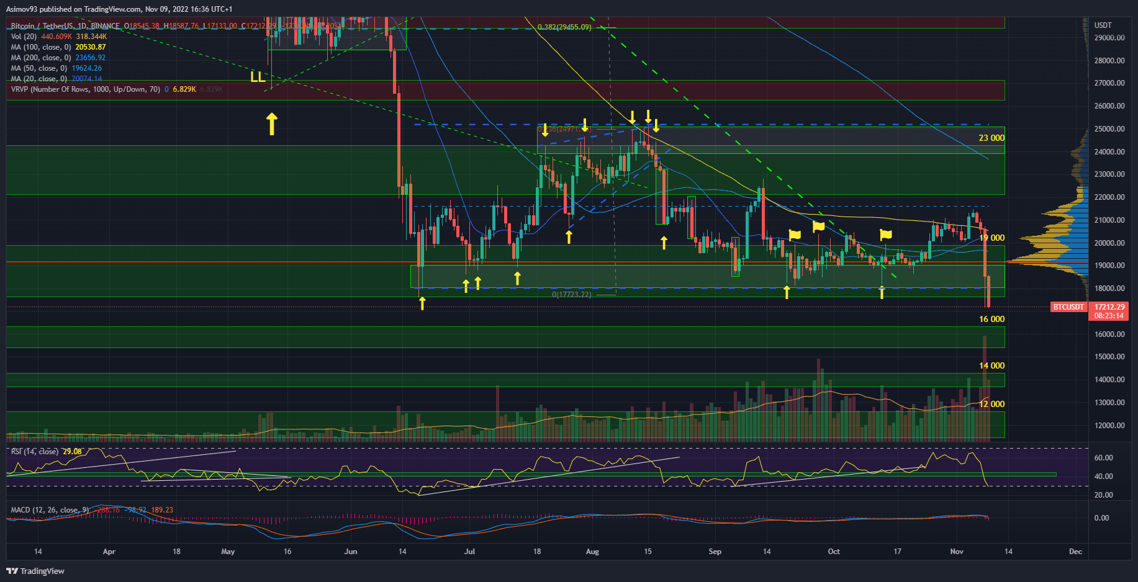Open the USDT currency selector on price axis
Screen dimensions: 1138x582
1103,25
